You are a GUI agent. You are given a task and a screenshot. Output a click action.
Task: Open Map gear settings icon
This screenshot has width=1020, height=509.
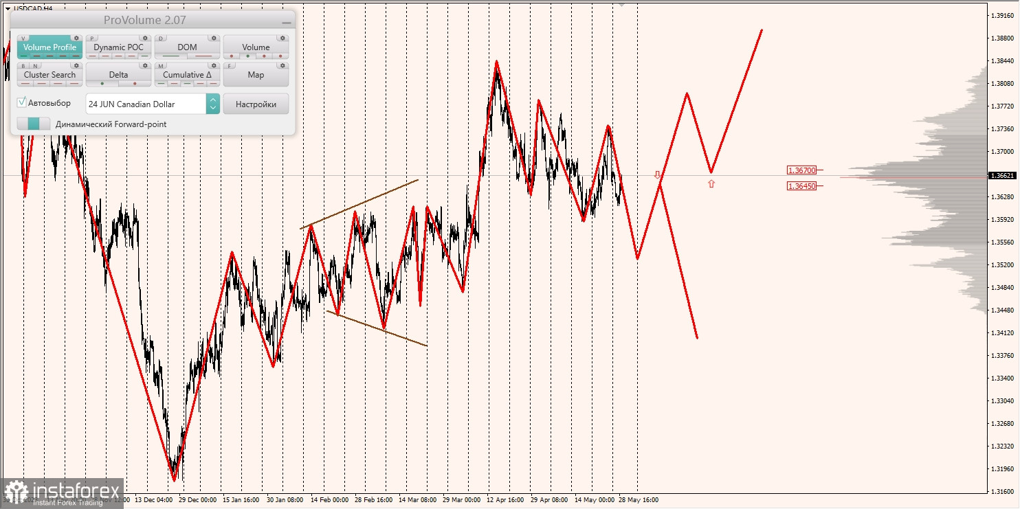click(x=282, y=65)
